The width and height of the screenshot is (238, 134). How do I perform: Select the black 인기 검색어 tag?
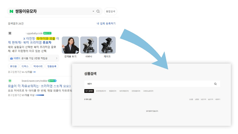coord(89,91)
